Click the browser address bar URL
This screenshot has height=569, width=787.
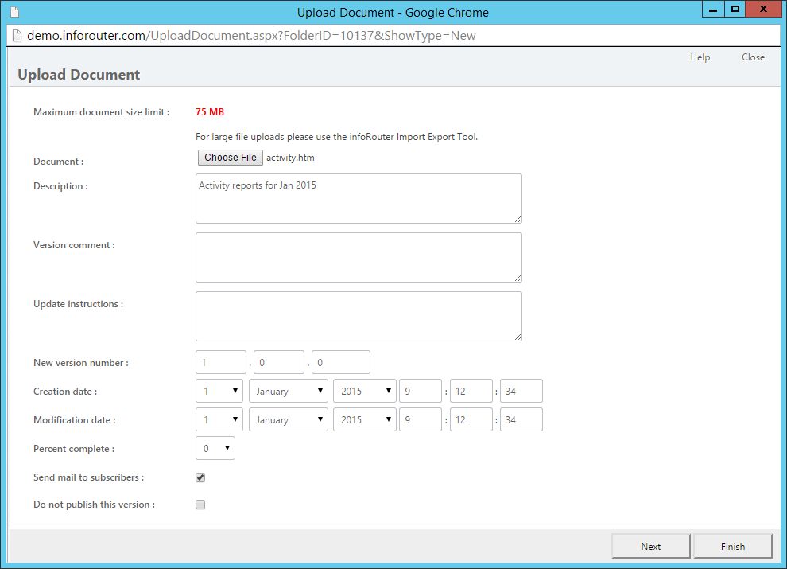point(251,36)
